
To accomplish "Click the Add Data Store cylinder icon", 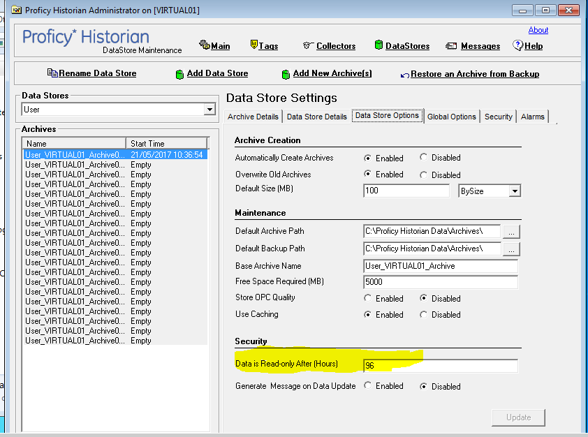I will [179, 74].
